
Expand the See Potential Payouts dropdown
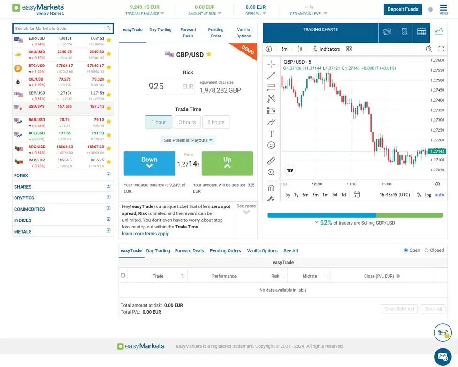188,140
